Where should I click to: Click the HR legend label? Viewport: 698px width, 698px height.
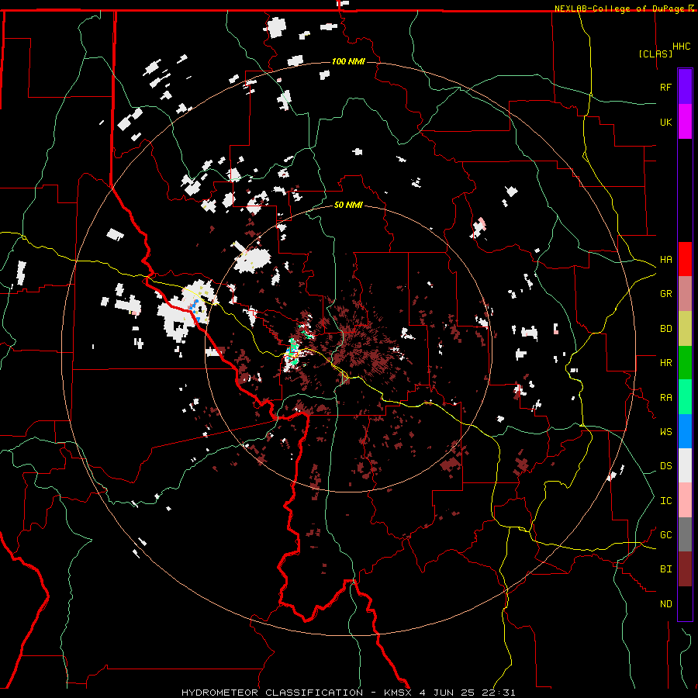[x=665, y=363]
